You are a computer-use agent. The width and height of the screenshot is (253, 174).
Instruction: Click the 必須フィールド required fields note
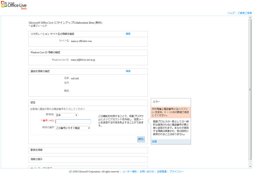38,26
